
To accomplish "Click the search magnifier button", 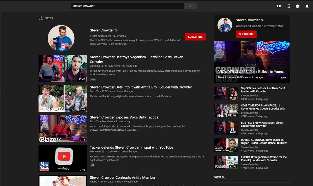I will [190, 6].
